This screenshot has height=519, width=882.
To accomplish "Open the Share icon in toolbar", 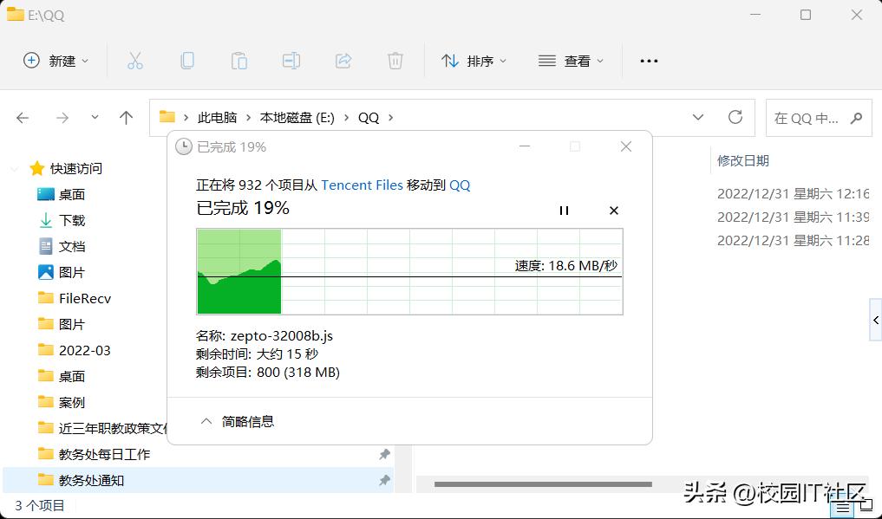I will click(x=343, y=61).
